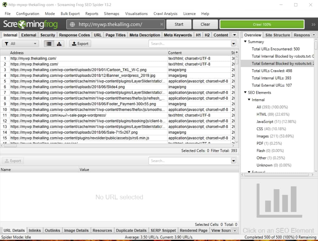Select JavaScript (51) in overview tree
Image resolution: width=318 pixels, height=241 pixels.
(x=276, y=122)
